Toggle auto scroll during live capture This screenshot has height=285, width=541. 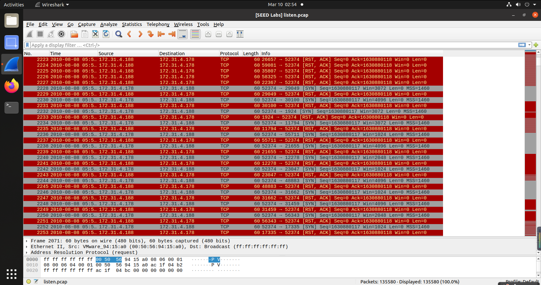[182, 34]
